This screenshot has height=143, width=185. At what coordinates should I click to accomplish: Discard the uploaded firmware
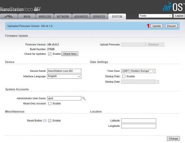[171, 26]
